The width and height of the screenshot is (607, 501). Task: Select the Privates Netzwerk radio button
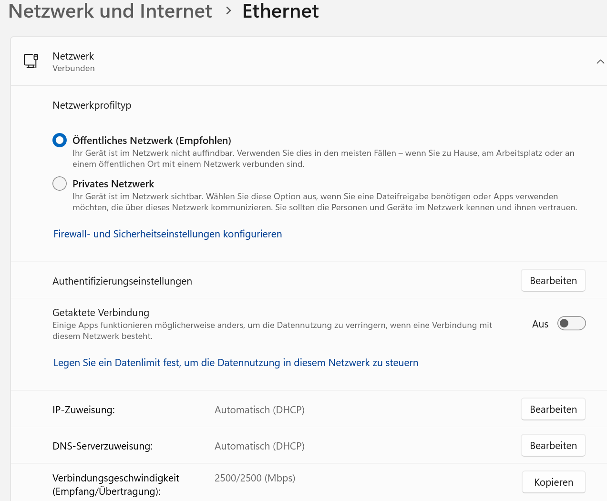[x=60, y=184]
